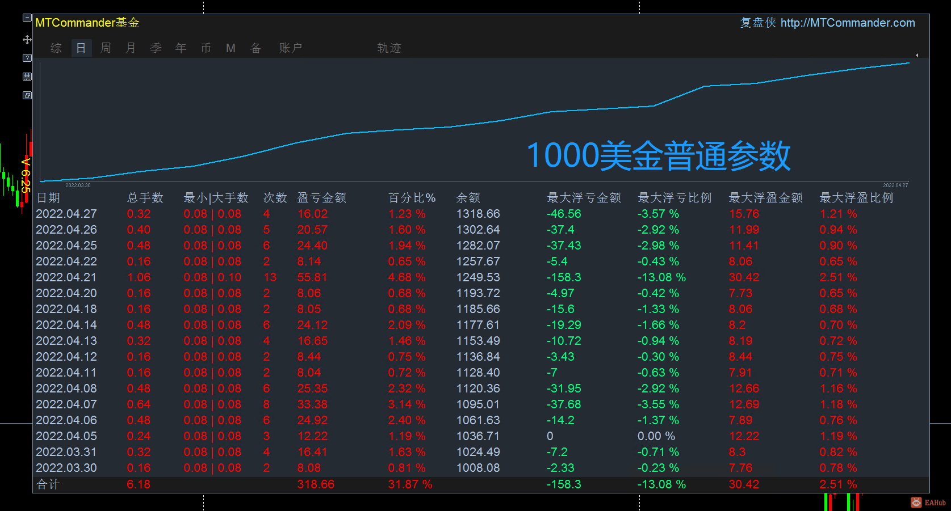Open the 币 currency tab
Image resolution: width=951 pixels, height=511 pixels.
point(206,48)
